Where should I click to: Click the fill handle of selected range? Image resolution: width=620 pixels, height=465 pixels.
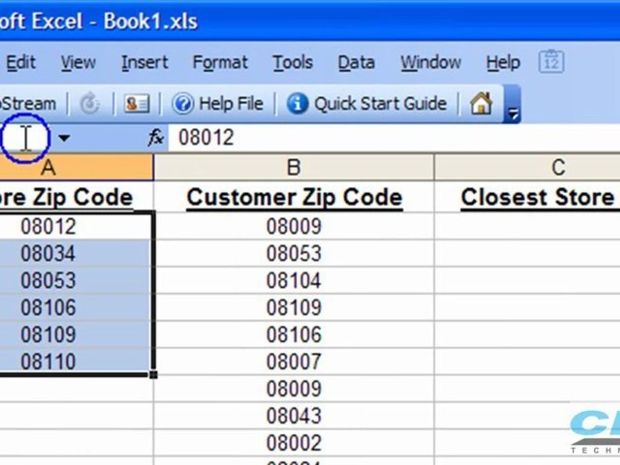153,375
